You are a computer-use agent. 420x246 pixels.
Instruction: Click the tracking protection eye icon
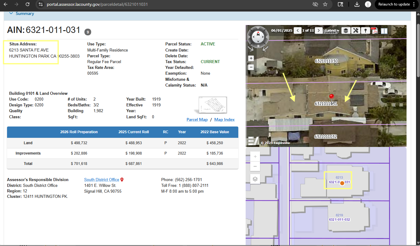315,4
